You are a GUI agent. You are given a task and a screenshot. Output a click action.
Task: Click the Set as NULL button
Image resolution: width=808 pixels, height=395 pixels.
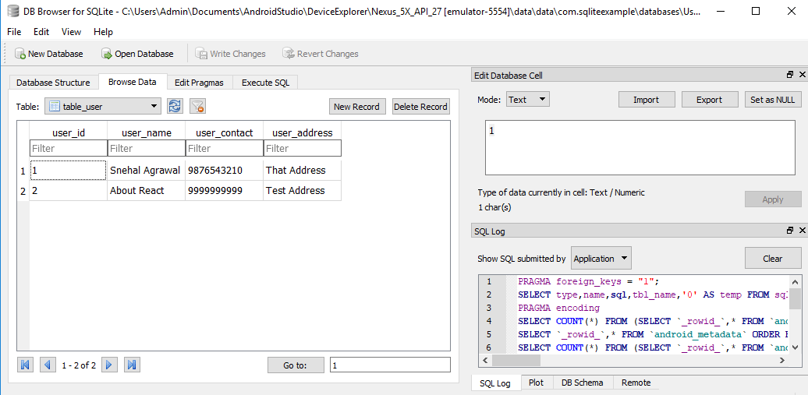[x=773, y=100]
